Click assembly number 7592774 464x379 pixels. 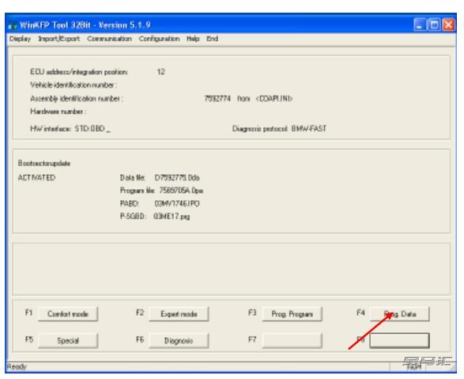pyautogui.click(x=217, y=98)
